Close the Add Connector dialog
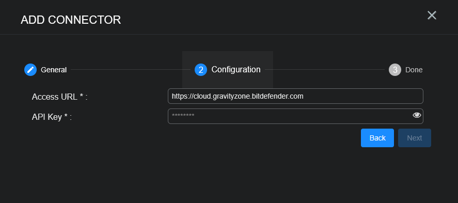The image size is (458, 203). click(x=432, y=15)
